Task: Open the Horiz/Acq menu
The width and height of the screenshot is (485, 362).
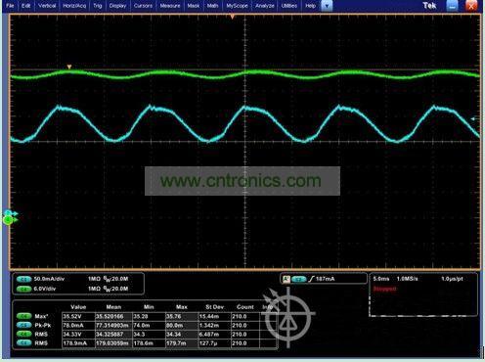Action: click(x=74, y=6)
